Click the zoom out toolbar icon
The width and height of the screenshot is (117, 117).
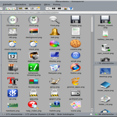(13, 8)
